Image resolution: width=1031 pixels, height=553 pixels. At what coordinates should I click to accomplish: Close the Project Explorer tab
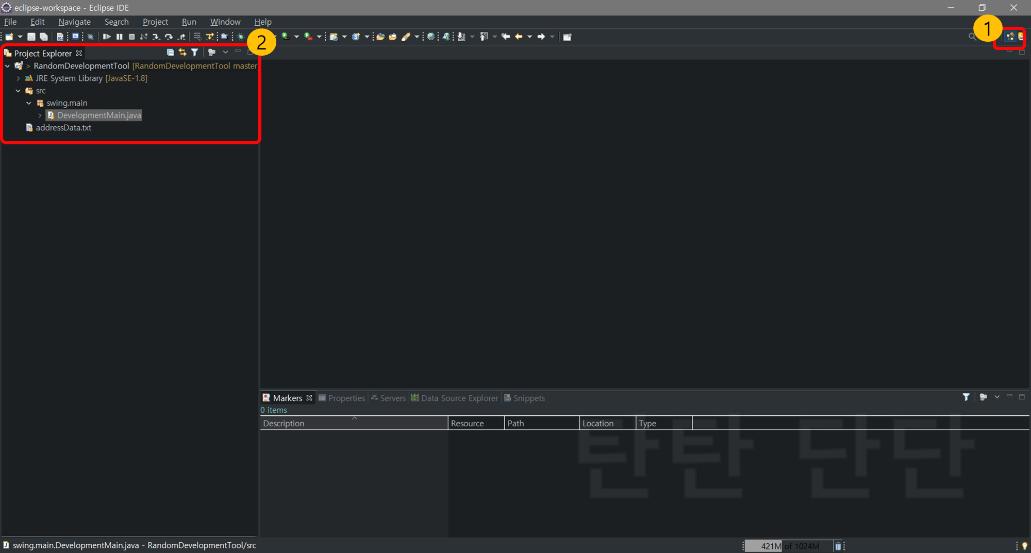pos(79,53)
